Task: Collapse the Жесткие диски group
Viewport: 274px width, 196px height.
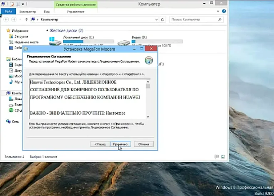Action: 47,31
